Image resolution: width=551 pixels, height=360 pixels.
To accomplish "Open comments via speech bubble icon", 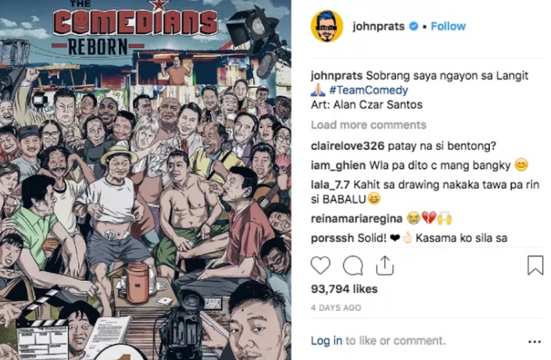I will point(352,266).
